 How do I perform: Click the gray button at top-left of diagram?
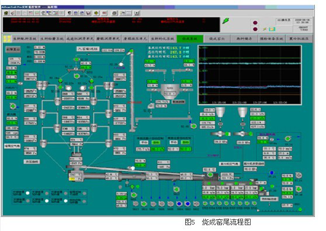(13, 49)
